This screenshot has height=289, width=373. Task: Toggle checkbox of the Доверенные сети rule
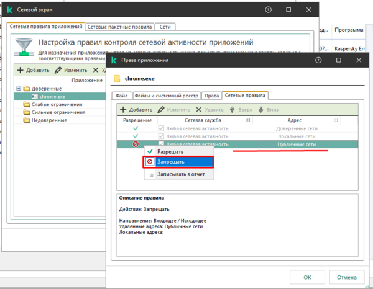click(x=161, y=128)
